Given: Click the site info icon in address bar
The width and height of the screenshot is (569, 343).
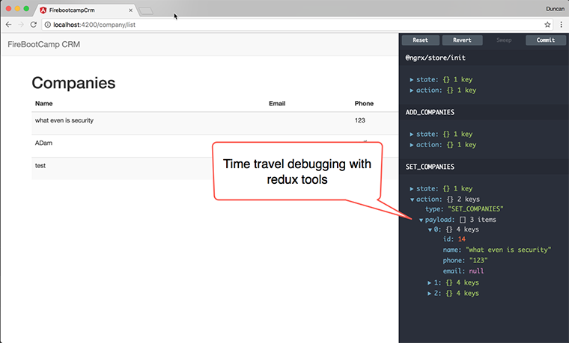Looking at the screenshot, I should tap(48, 25).
